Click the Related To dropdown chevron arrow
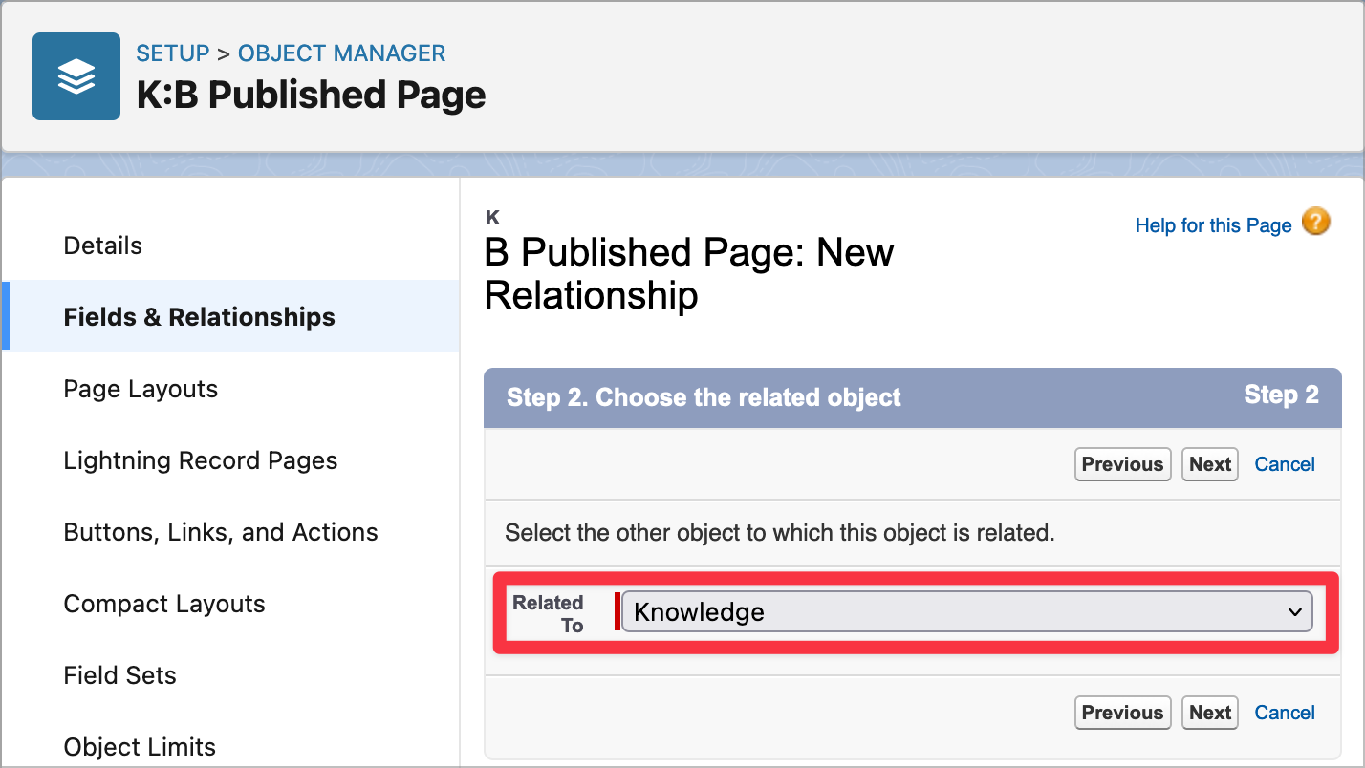The width and height of the screenshot is (1365, 768). pyautogui.click(x=1295, y=611)
